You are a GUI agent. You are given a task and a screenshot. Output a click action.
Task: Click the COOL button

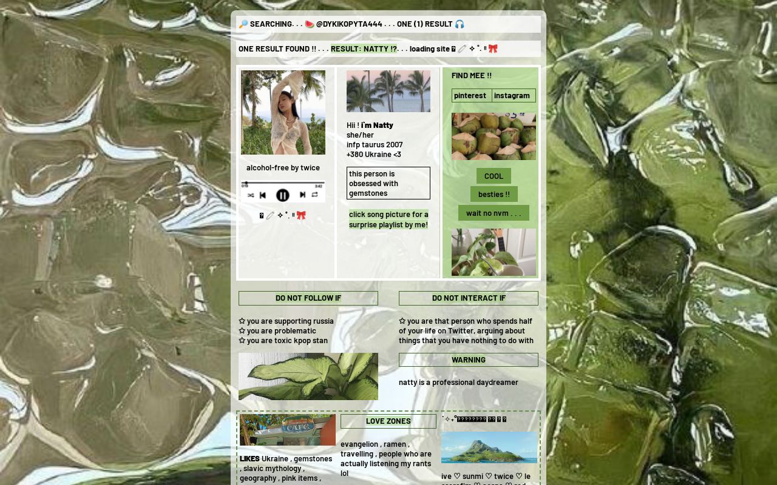pos(494,176)
